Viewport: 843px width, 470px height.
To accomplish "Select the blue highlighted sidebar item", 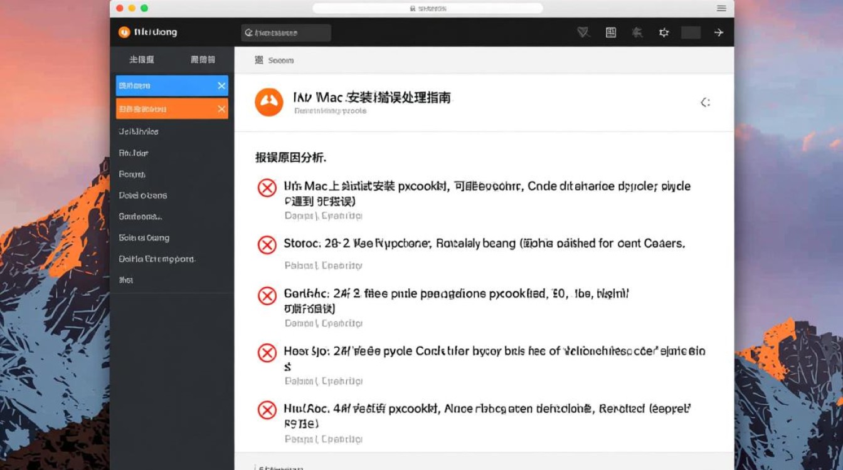I will [172, 86].
